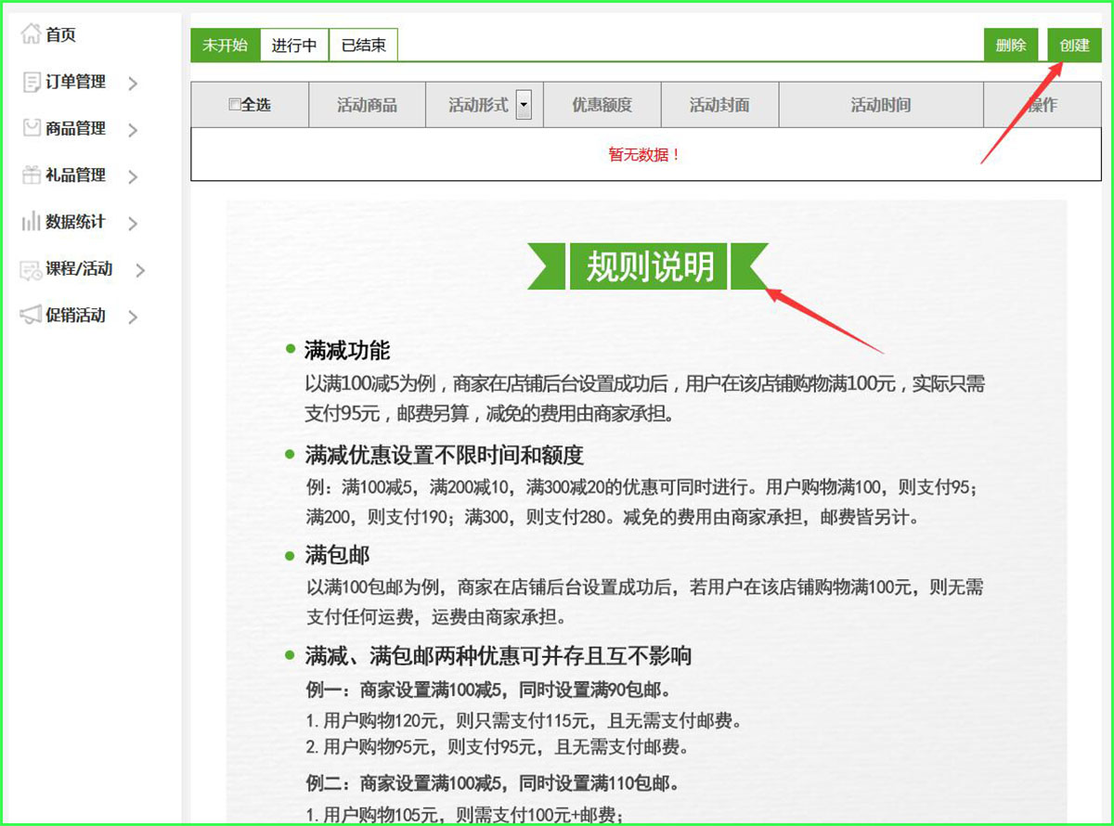Click the order list icon for 订单管理
Image resolution: width=1114 pixels, height=826 pixels.
[x=31, y=82]
